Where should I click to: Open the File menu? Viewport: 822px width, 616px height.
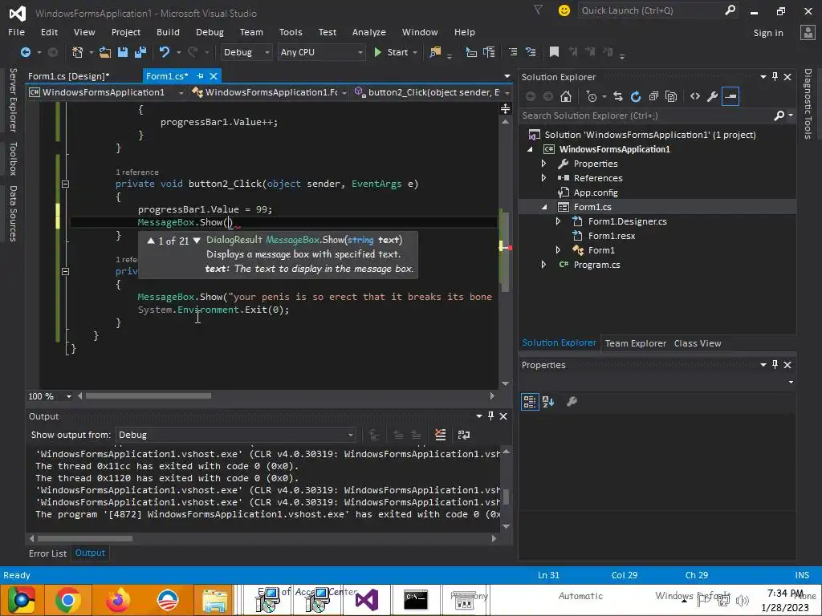point(16,32)
